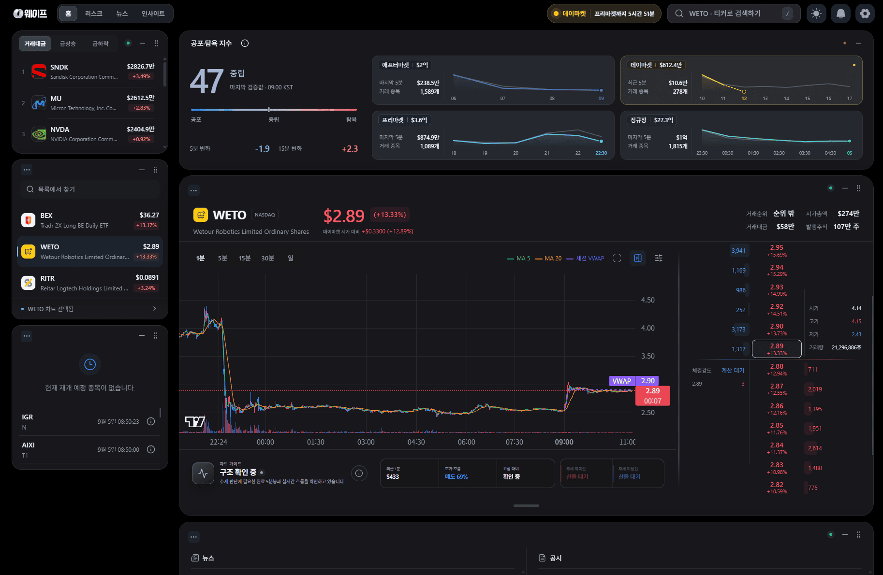The image size is (883, 575).
Task: Toggle the order book side panel
Action: click(638, 258)
